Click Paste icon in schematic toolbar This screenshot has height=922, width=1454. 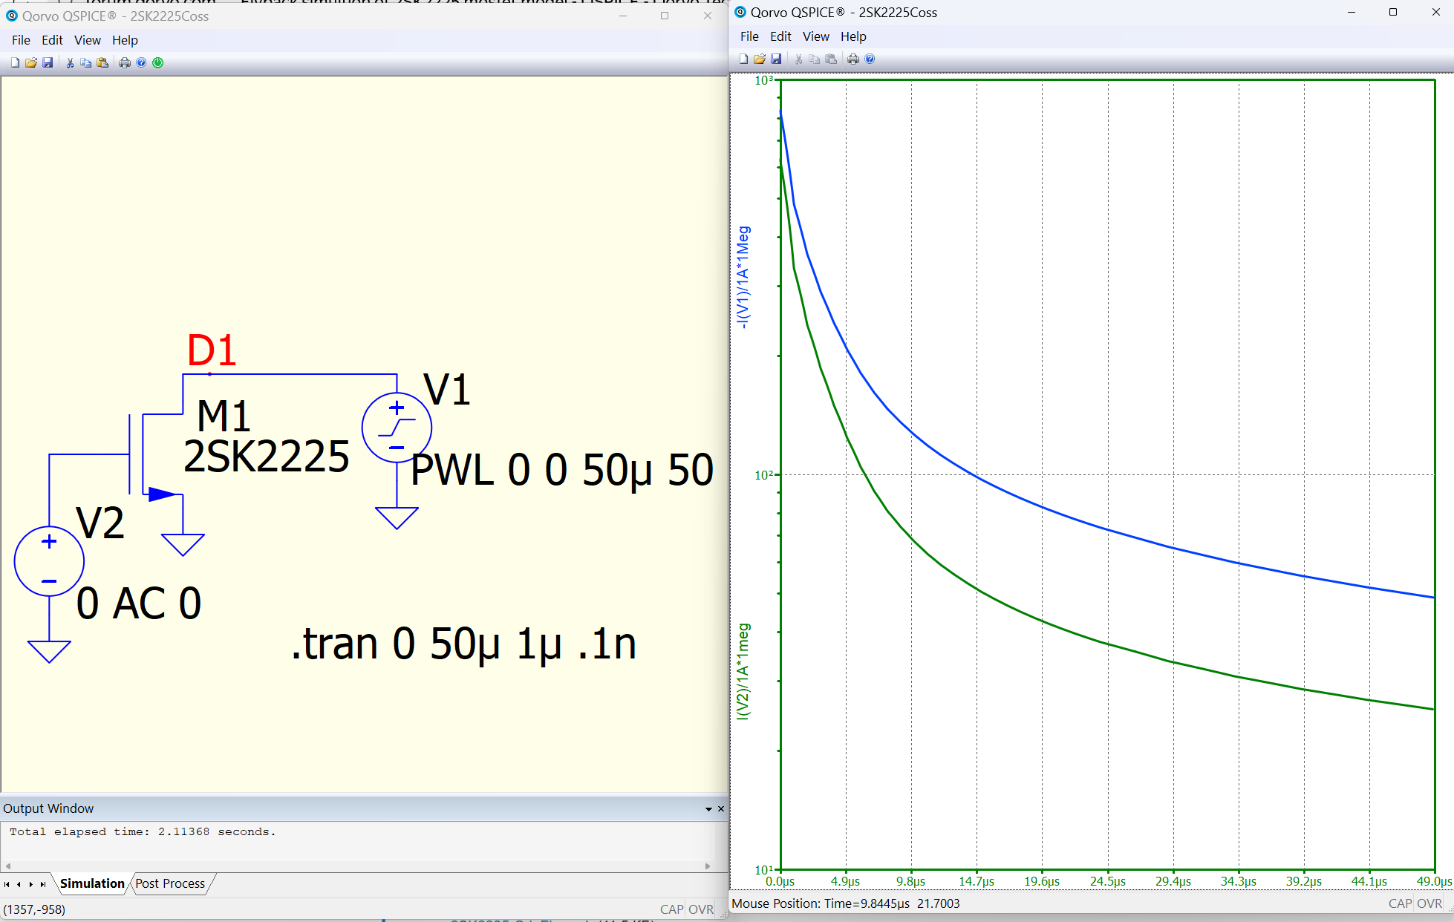102,63
